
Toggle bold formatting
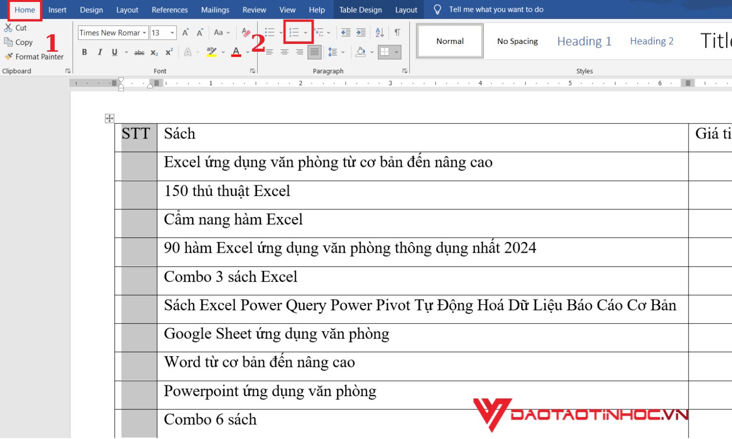pos(84,52)
